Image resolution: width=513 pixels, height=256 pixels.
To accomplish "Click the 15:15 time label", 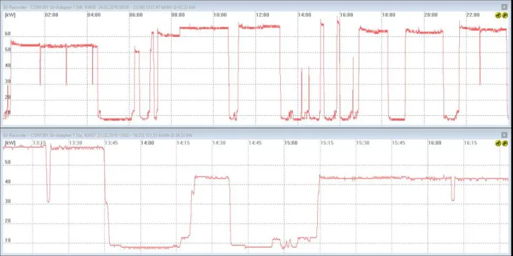I will tap(327, 143).
